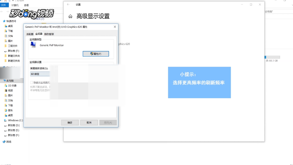Click the 属性(P) button with shield icon
The width and height of the screenshot is (293, 165).
(96, 54)
